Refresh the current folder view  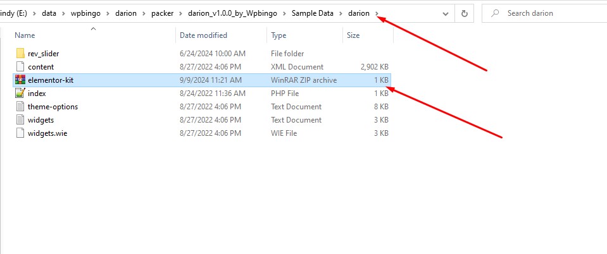click(x=465, y=13)
